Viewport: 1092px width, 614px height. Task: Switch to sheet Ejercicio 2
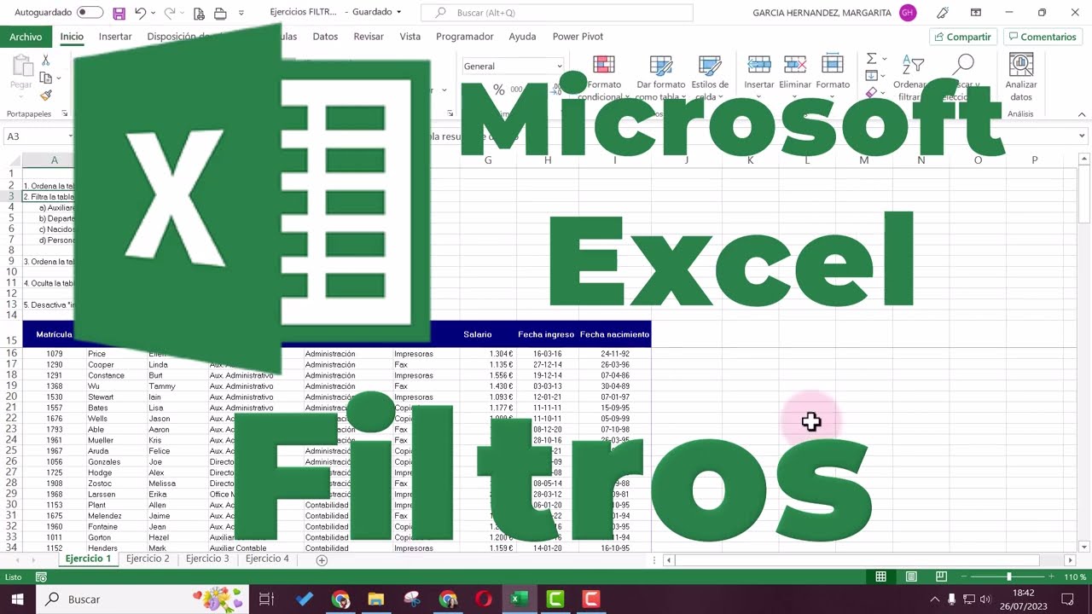click(148, 559)
